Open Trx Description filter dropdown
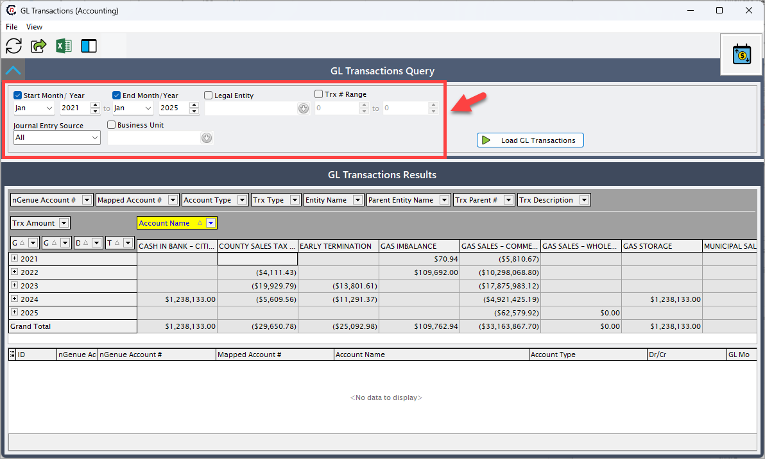This screenshot has height=459, width=765. pyautogui.click(x=584, y=200)
